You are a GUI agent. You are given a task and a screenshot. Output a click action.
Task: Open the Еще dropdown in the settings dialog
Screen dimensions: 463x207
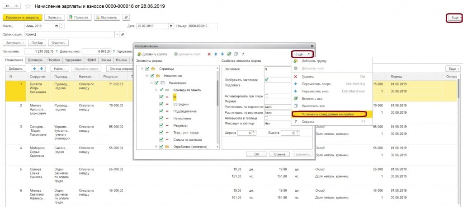[x=302, y=54]
